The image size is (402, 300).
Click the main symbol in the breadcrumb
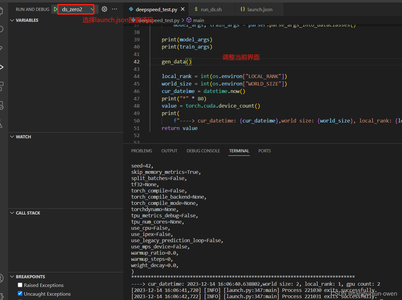pyautogui.click(x=199, y=20)
